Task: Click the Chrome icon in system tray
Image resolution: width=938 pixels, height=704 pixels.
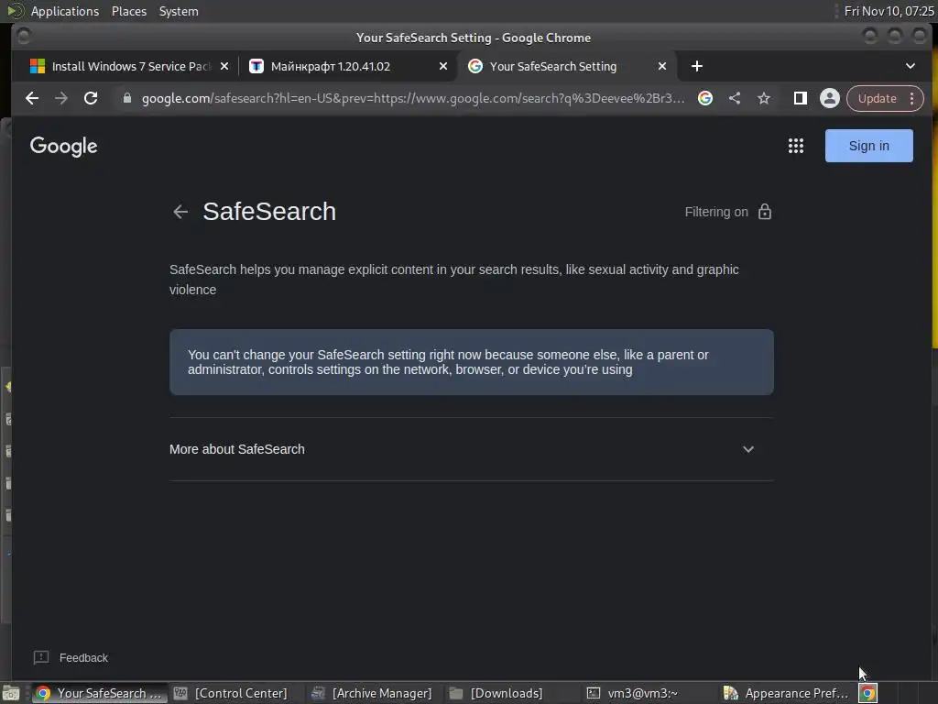Action: click(x=868, y=693)
